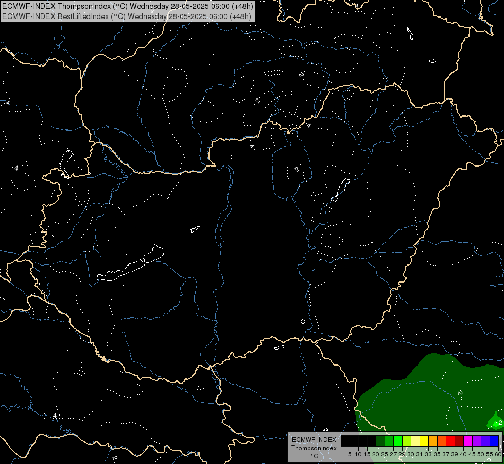Click legend tick value 40
Image resolution: width=504 pixels, height=464 pixels.
463,454
